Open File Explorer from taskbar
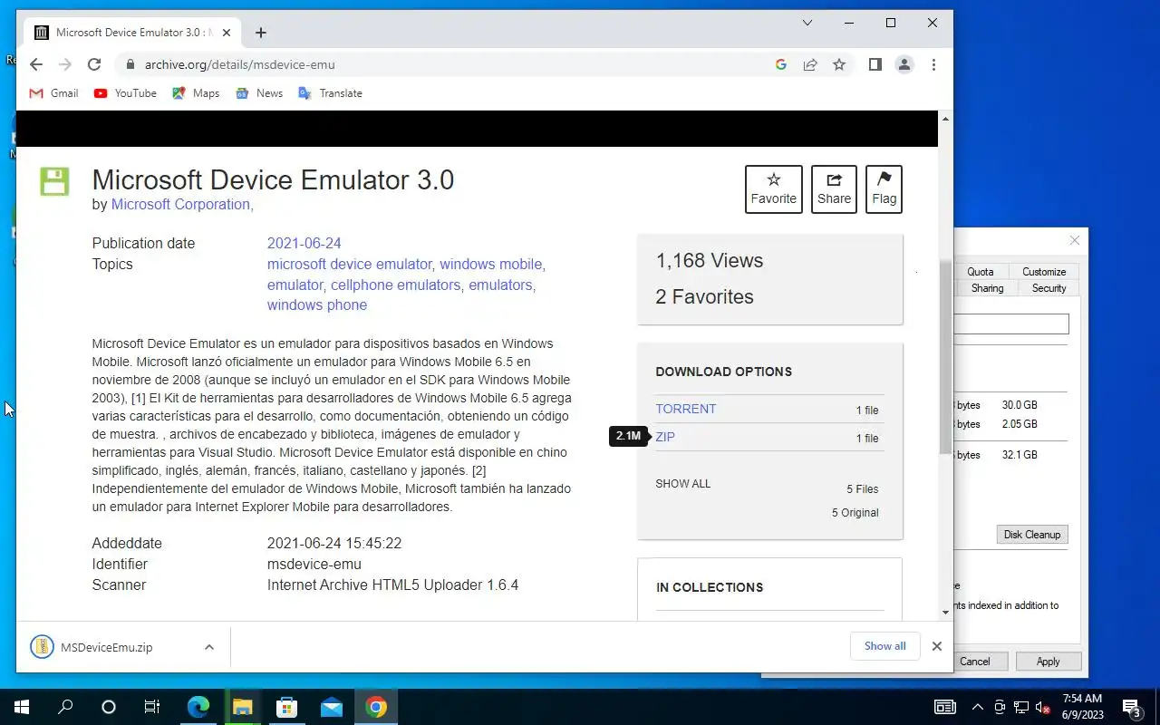 coord(242,707)
